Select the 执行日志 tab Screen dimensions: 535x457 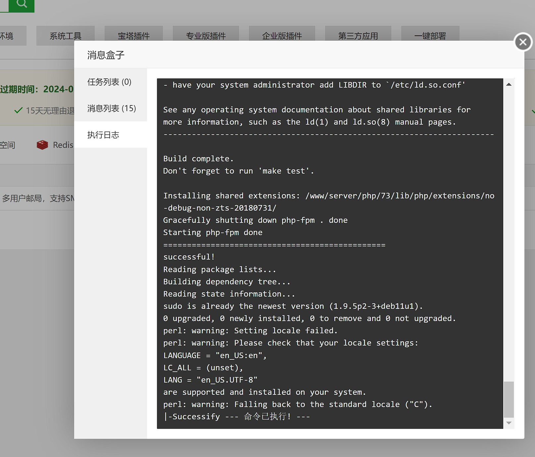pyautogui.click(x=111, y=135)
